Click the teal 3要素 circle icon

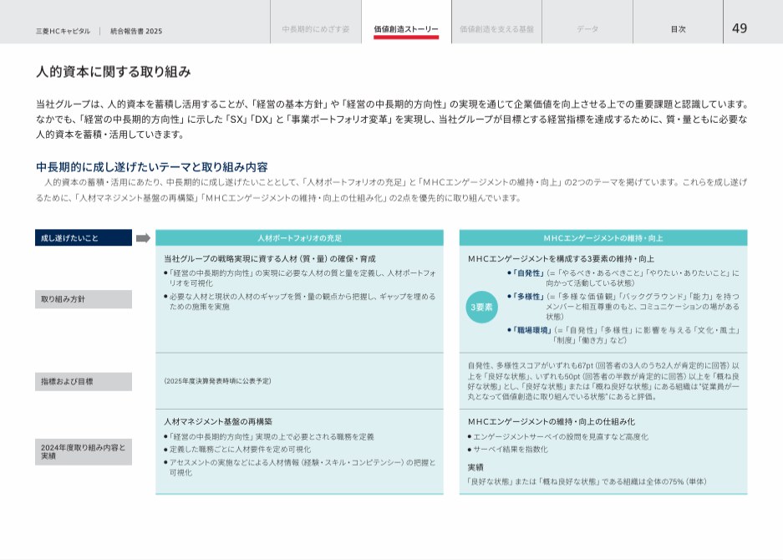[x=481, y=307]
